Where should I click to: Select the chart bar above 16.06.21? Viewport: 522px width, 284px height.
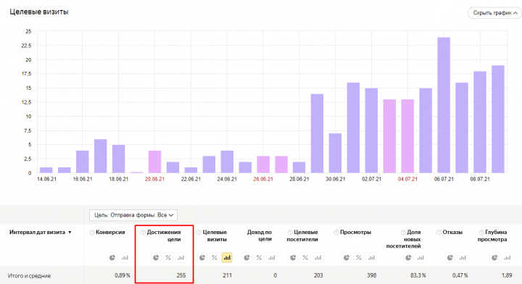(x=83, y=162)
